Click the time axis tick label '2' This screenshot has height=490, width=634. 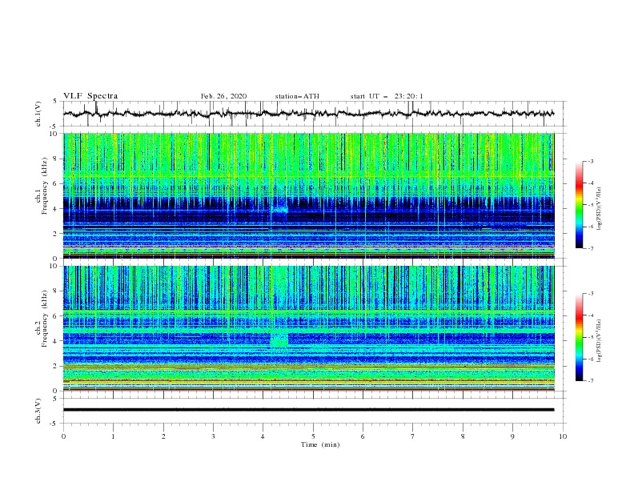(163, 436)
